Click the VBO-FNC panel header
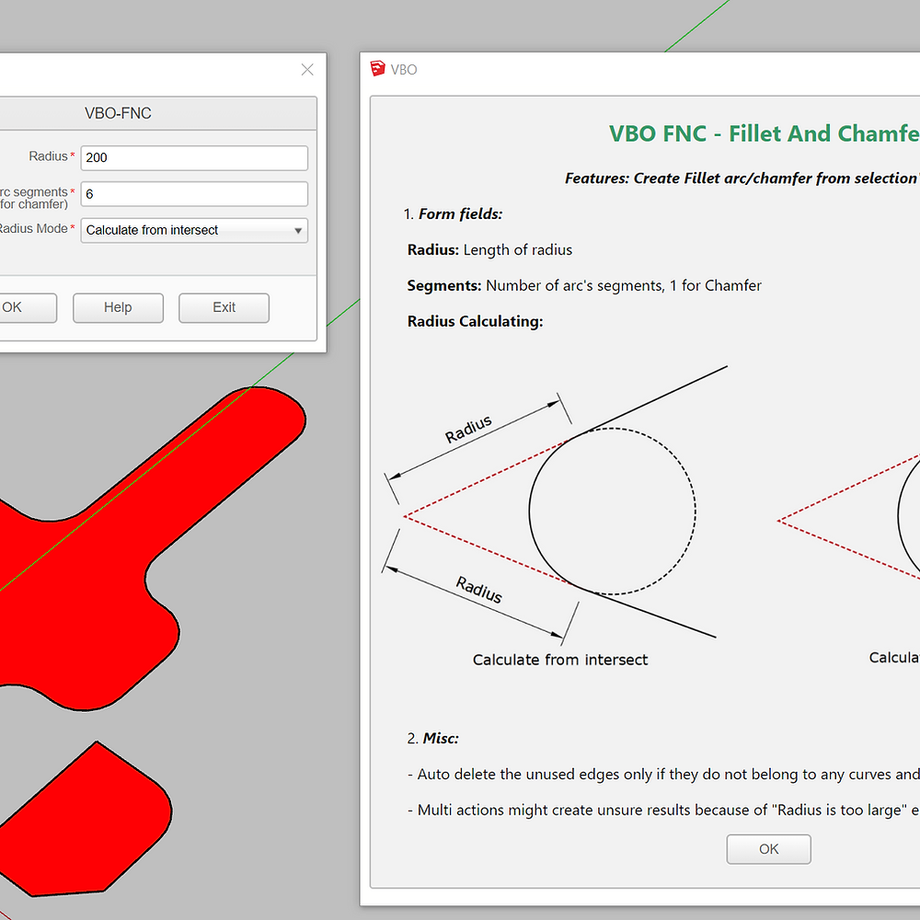The height and width of the screenshot is (920, 920). click(118, 113)
